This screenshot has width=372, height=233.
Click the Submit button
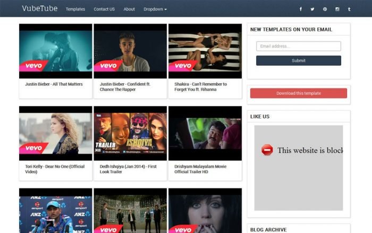pos(299,60)
